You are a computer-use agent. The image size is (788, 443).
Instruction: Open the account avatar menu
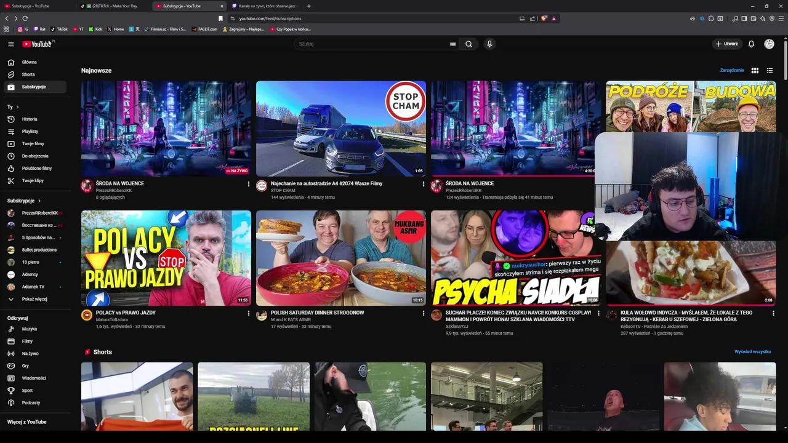pos(769,44)
